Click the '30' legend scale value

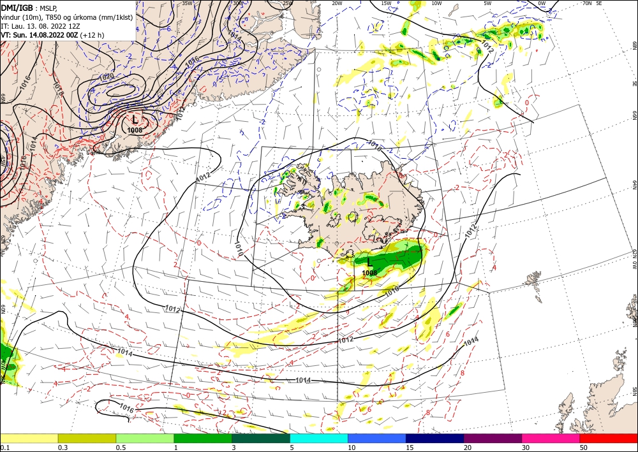pos(525,448)
